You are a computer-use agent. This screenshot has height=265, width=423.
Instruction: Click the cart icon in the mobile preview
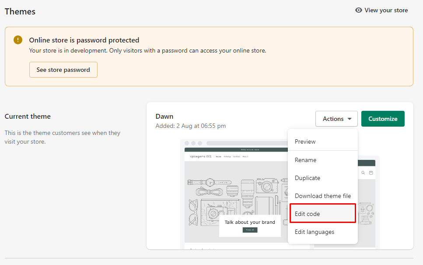(371, 173)
